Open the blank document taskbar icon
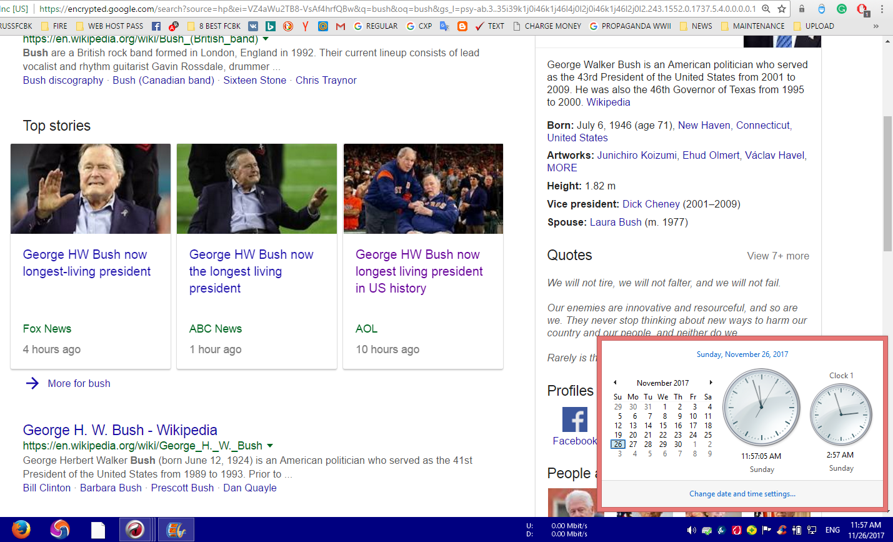The width and height of the screenshot is (893, 542). click(98, 530)
